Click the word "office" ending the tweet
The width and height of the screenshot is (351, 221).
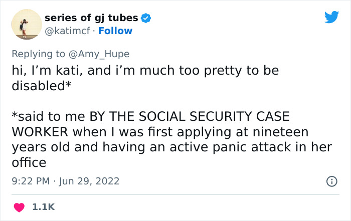(x=29, y=162)
